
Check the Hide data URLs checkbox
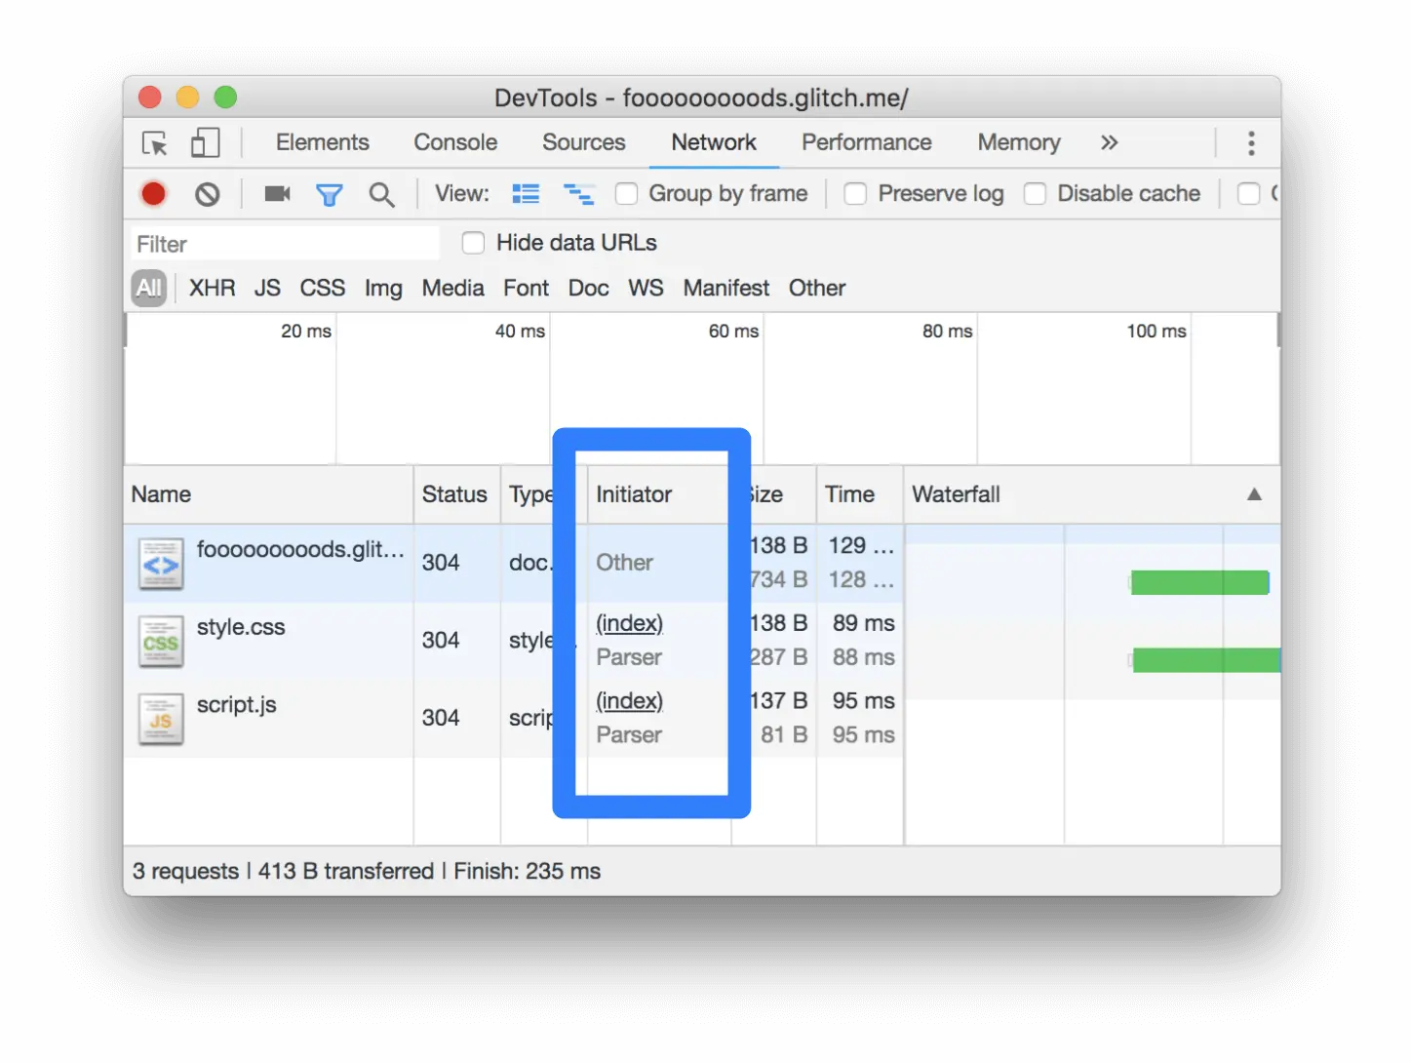473,243
